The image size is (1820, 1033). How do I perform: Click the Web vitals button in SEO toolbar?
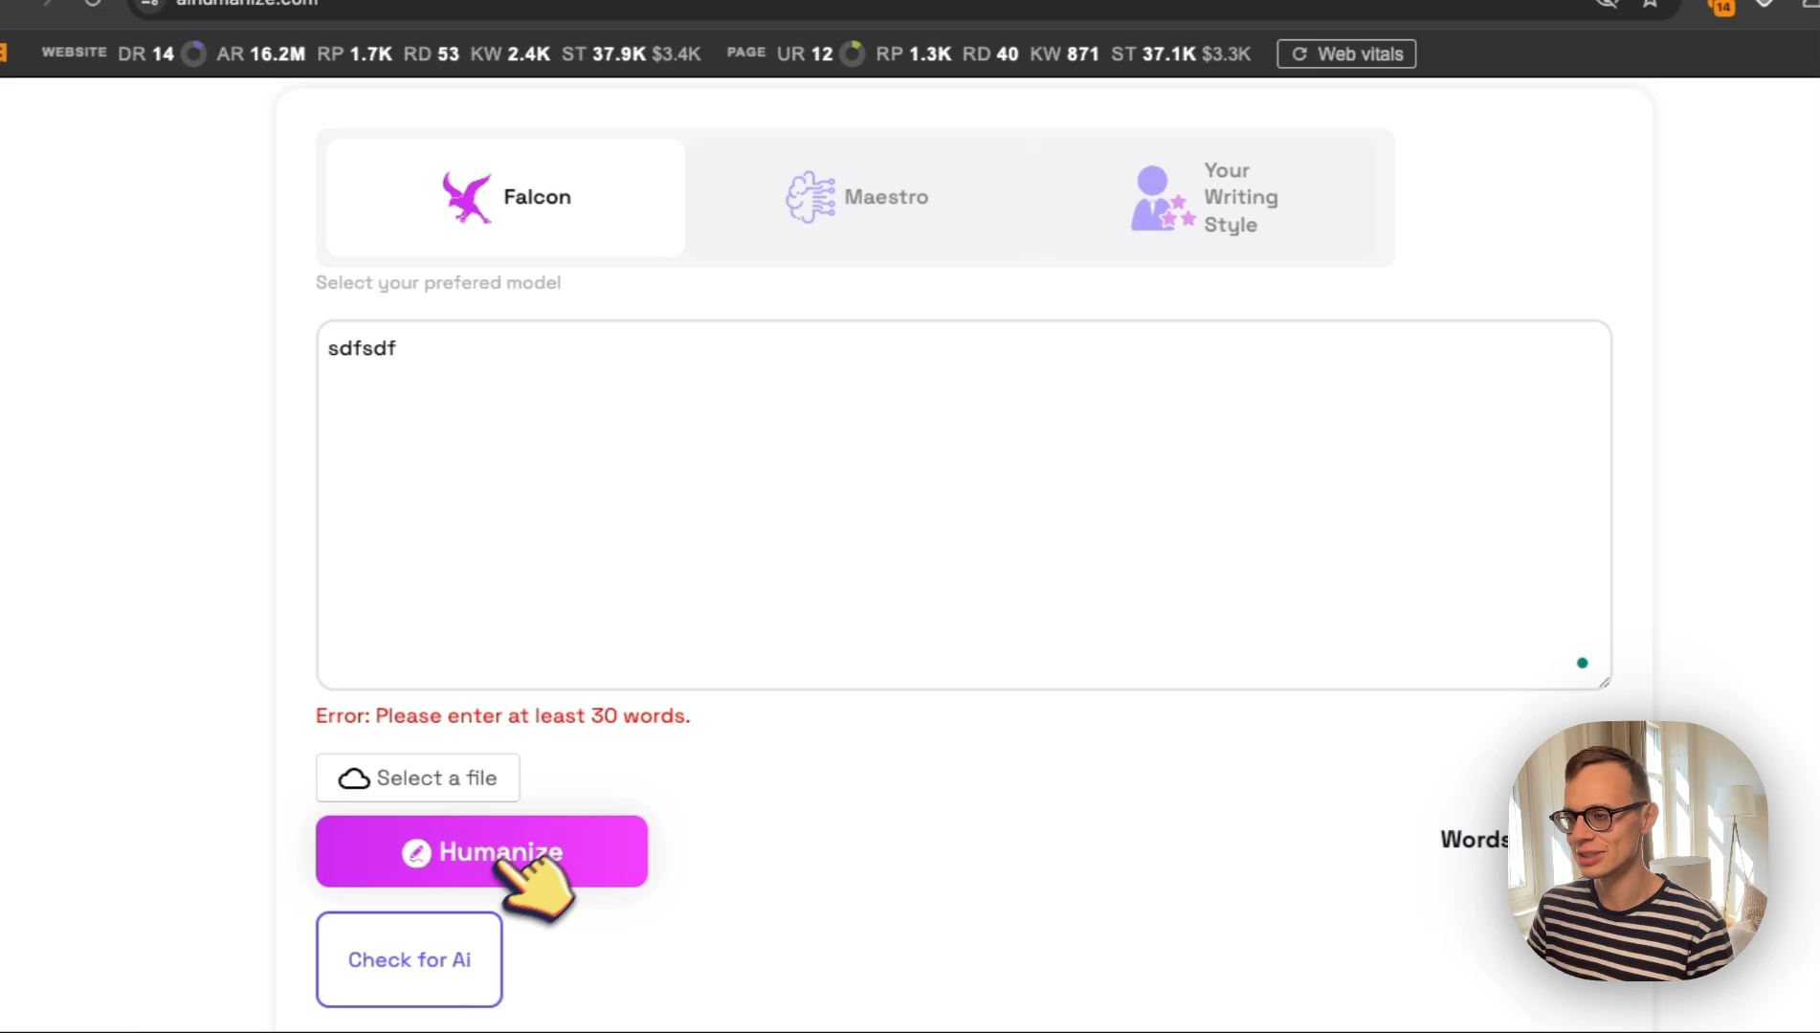point(1346,55)
